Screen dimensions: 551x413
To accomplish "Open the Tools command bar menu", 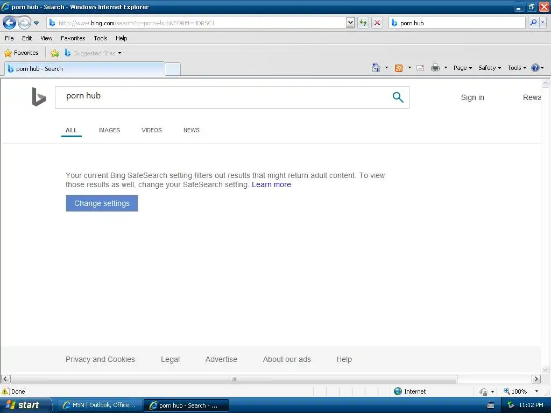I will tap(517, 68).
